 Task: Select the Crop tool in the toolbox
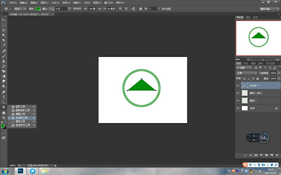[4, 40]
